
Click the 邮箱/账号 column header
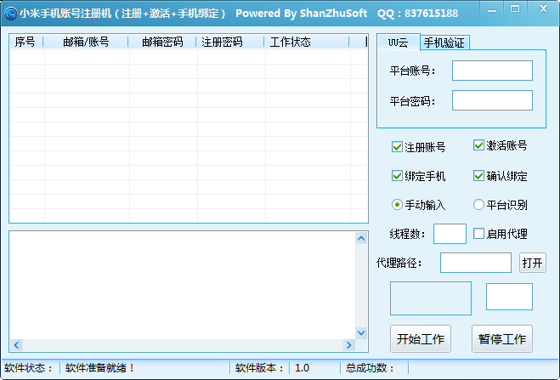point(86,42)
